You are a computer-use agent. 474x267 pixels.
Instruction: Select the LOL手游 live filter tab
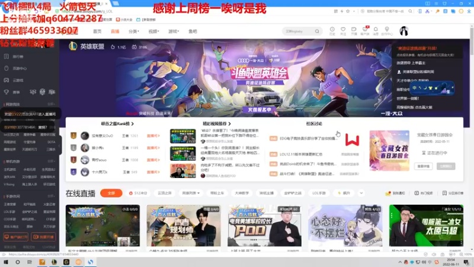pos(319,193)
